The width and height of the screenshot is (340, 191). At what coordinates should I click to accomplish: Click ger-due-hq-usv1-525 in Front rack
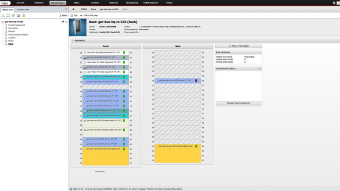105,156
